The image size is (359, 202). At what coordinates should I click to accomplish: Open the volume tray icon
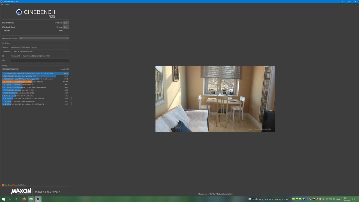click(334, 199)
